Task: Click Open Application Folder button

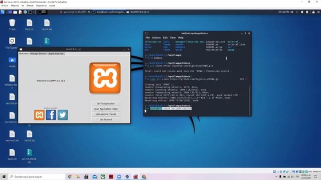Action: (x=106, y=109)
